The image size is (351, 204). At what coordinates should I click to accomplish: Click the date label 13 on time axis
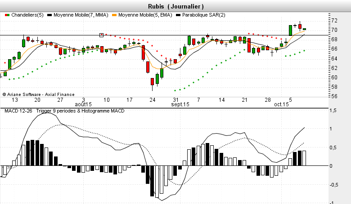click(15, 100)
